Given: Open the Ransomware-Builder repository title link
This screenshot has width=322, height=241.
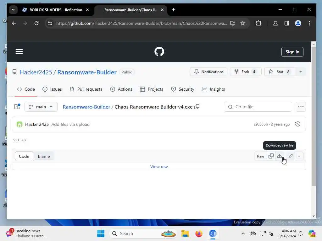Looking at the screenshot, I should 87,72.
